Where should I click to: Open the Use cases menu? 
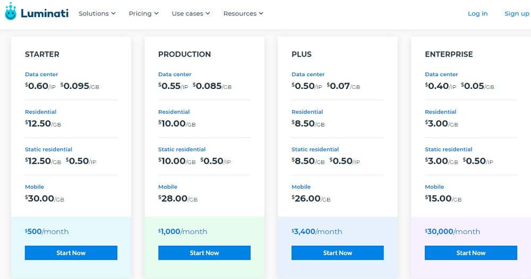(x=191, y=14)
